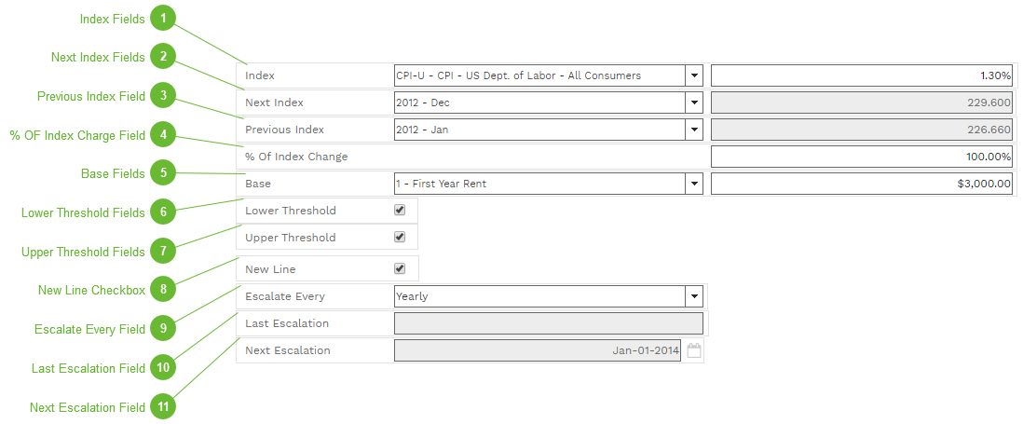Click the green callout badge number 1

point(163,19)
